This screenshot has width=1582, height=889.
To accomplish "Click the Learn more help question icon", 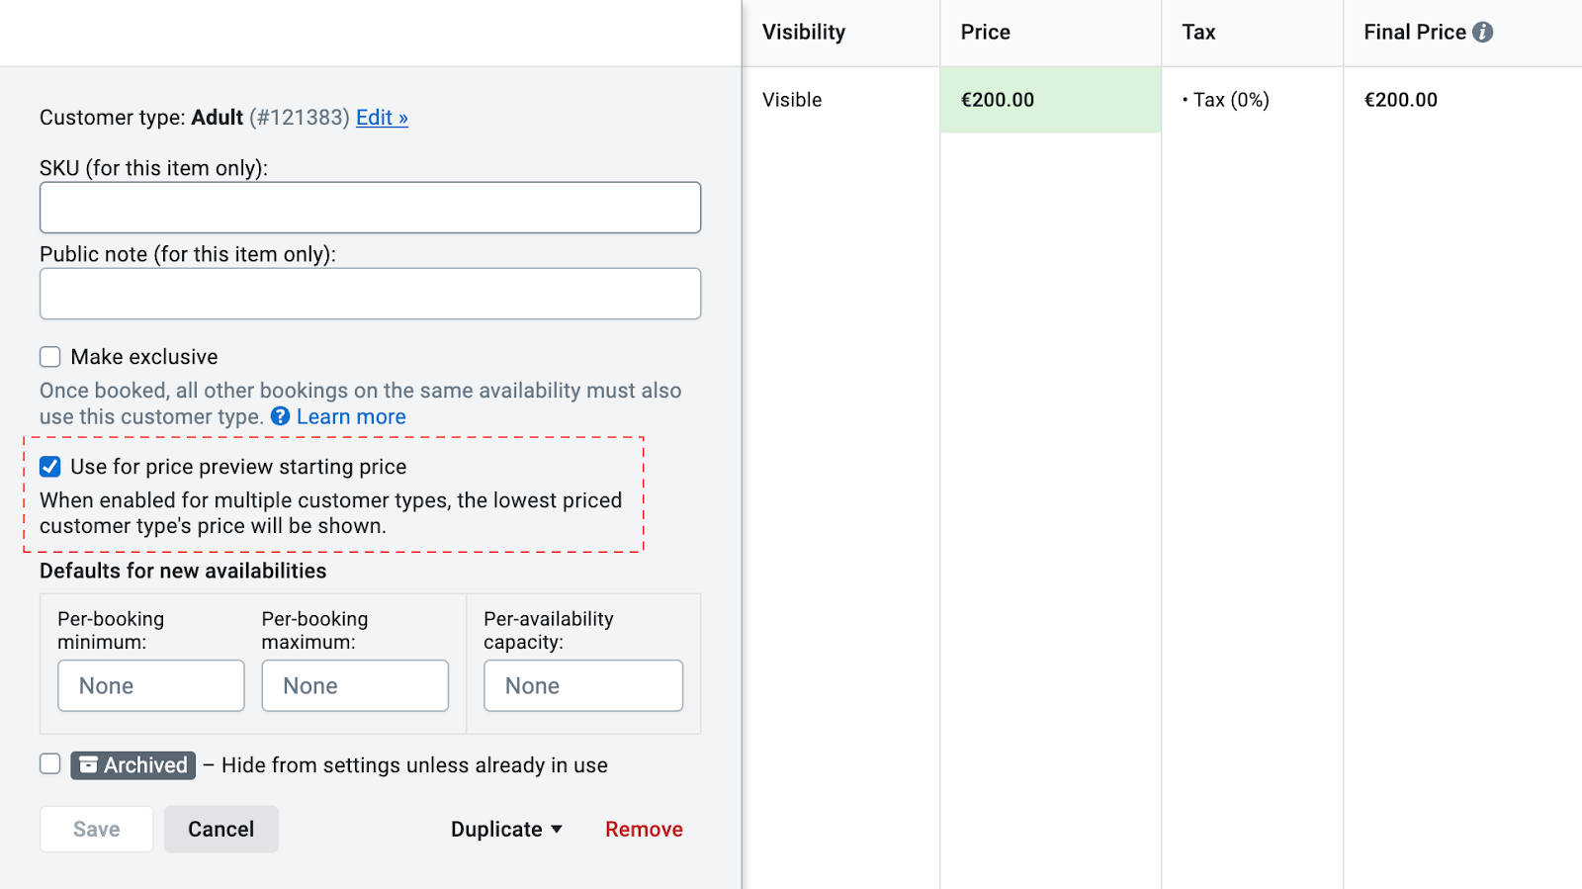I will tap(281, 416).
